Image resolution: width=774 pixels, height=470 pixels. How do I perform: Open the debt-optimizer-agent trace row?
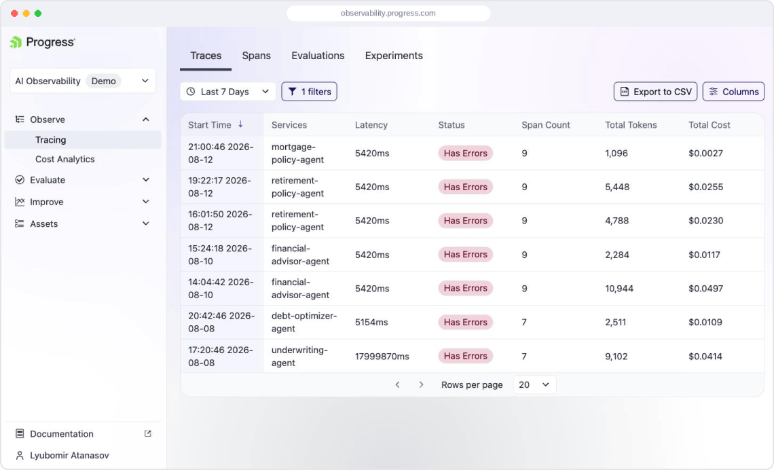(x=472, y=322)
